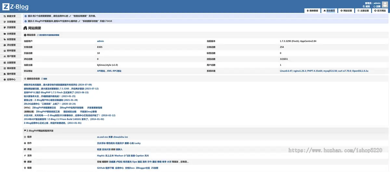
Task: Open the ZBLOG应用中心 工单系统 news item
Action: pyautogui.click(x=50, y=104)
